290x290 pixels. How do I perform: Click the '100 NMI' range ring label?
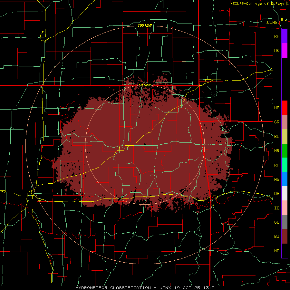pos(145,25)
